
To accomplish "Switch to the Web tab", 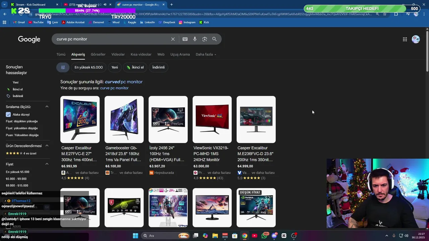I will click(161, 55).
